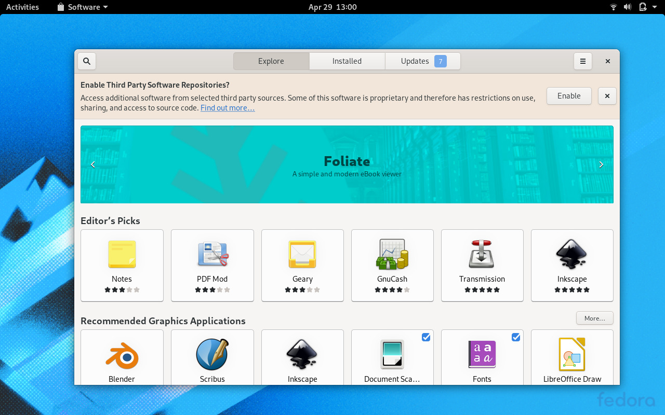Expand the Software app menu in top bar
This screenshot has height=415, width=665.
83,7
